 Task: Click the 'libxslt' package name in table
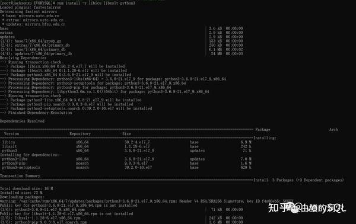pos(9,146)
